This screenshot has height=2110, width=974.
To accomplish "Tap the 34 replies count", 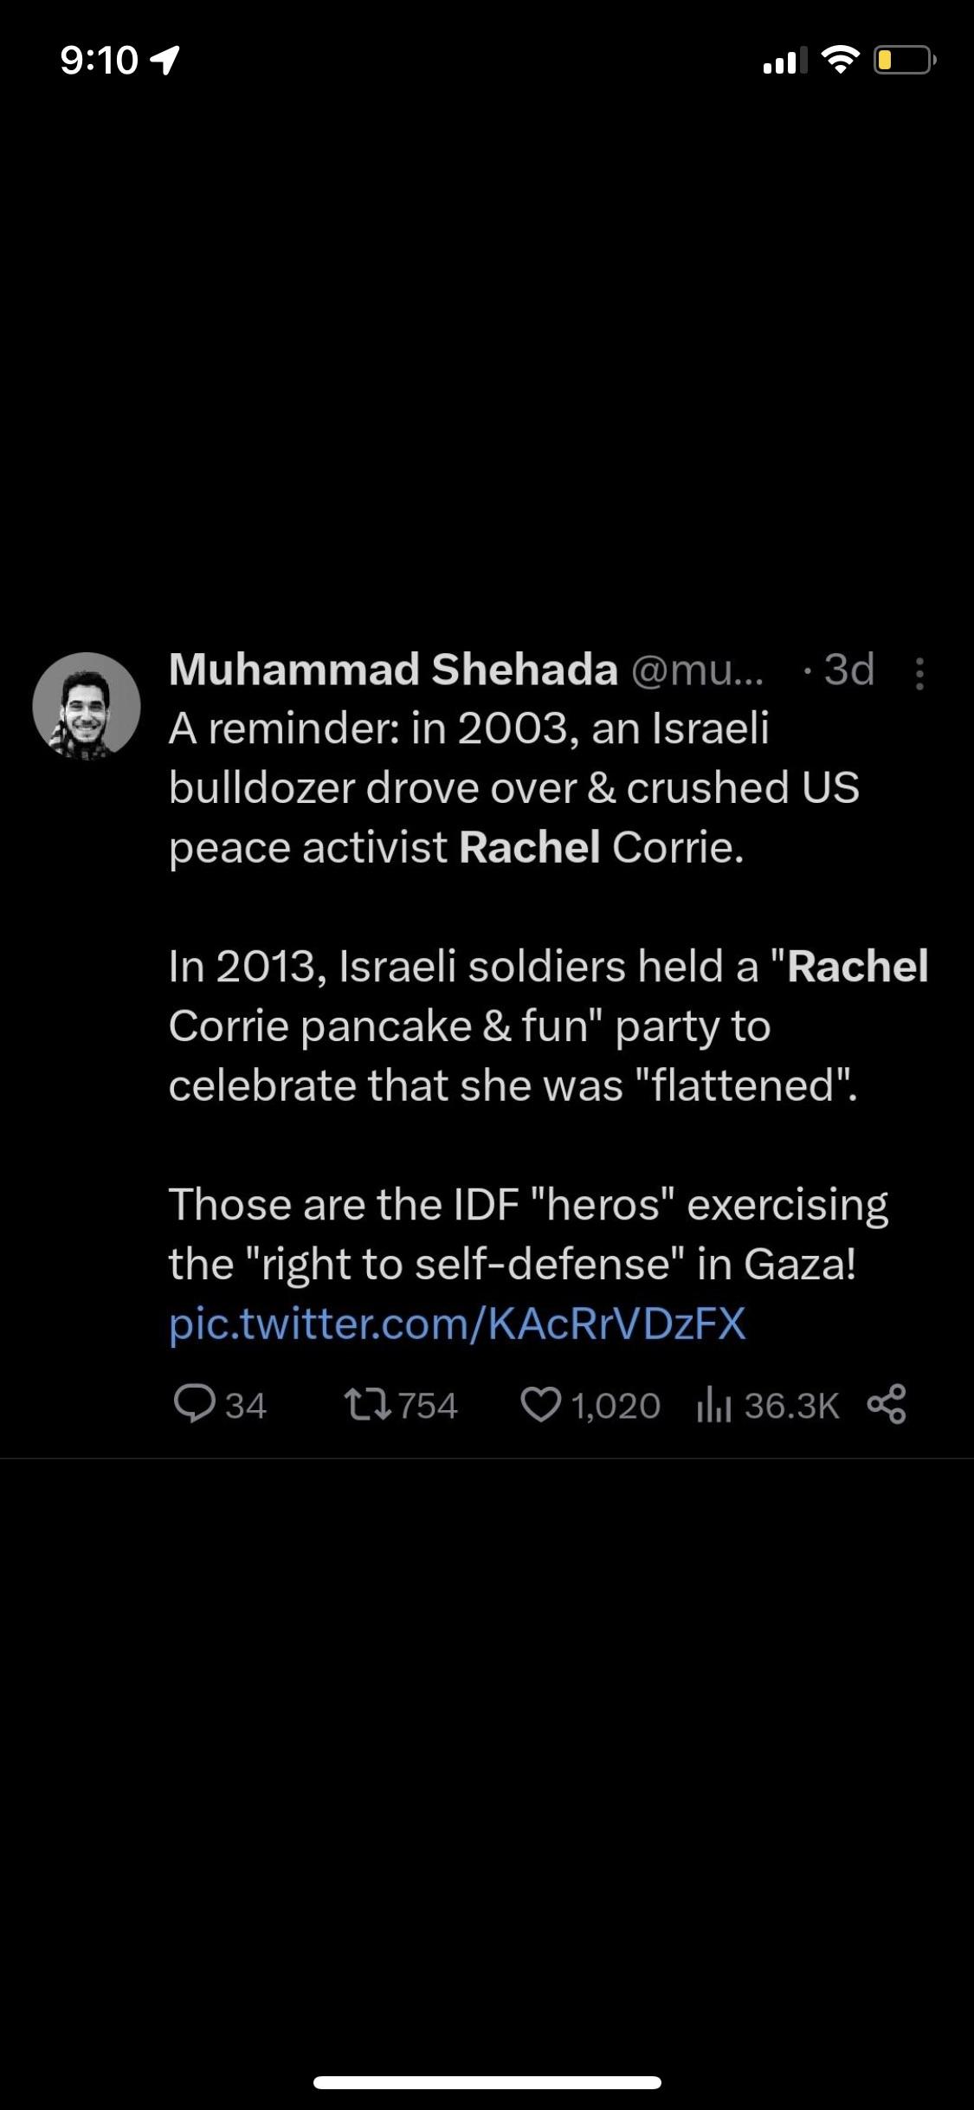I will pos(246,1405).
